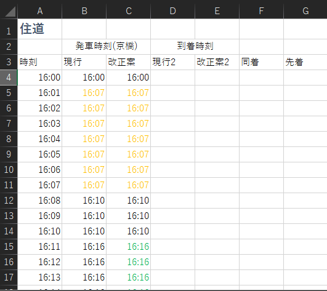Click cell B15 showing 16:16
The width and height of the screenshot is (327, 291).
(84, 247)
